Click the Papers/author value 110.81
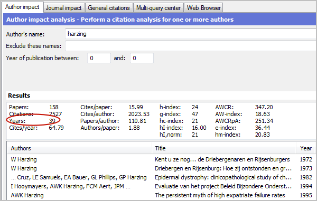Image resolution: width=317 pixels, height=201 pixels. pos(137,121)
